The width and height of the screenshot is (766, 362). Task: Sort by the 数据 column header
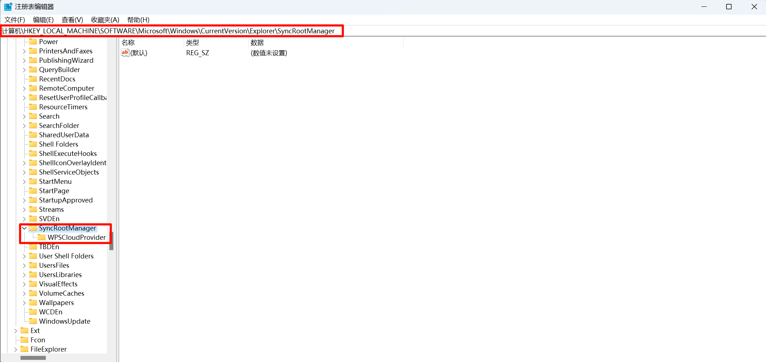click(x=326, y=43)
